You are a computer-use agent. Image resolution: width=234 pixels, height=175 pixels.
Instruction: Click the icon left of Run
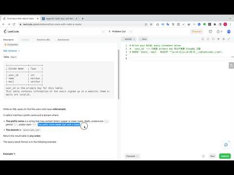pyautogui.click(x=203, y=156)
